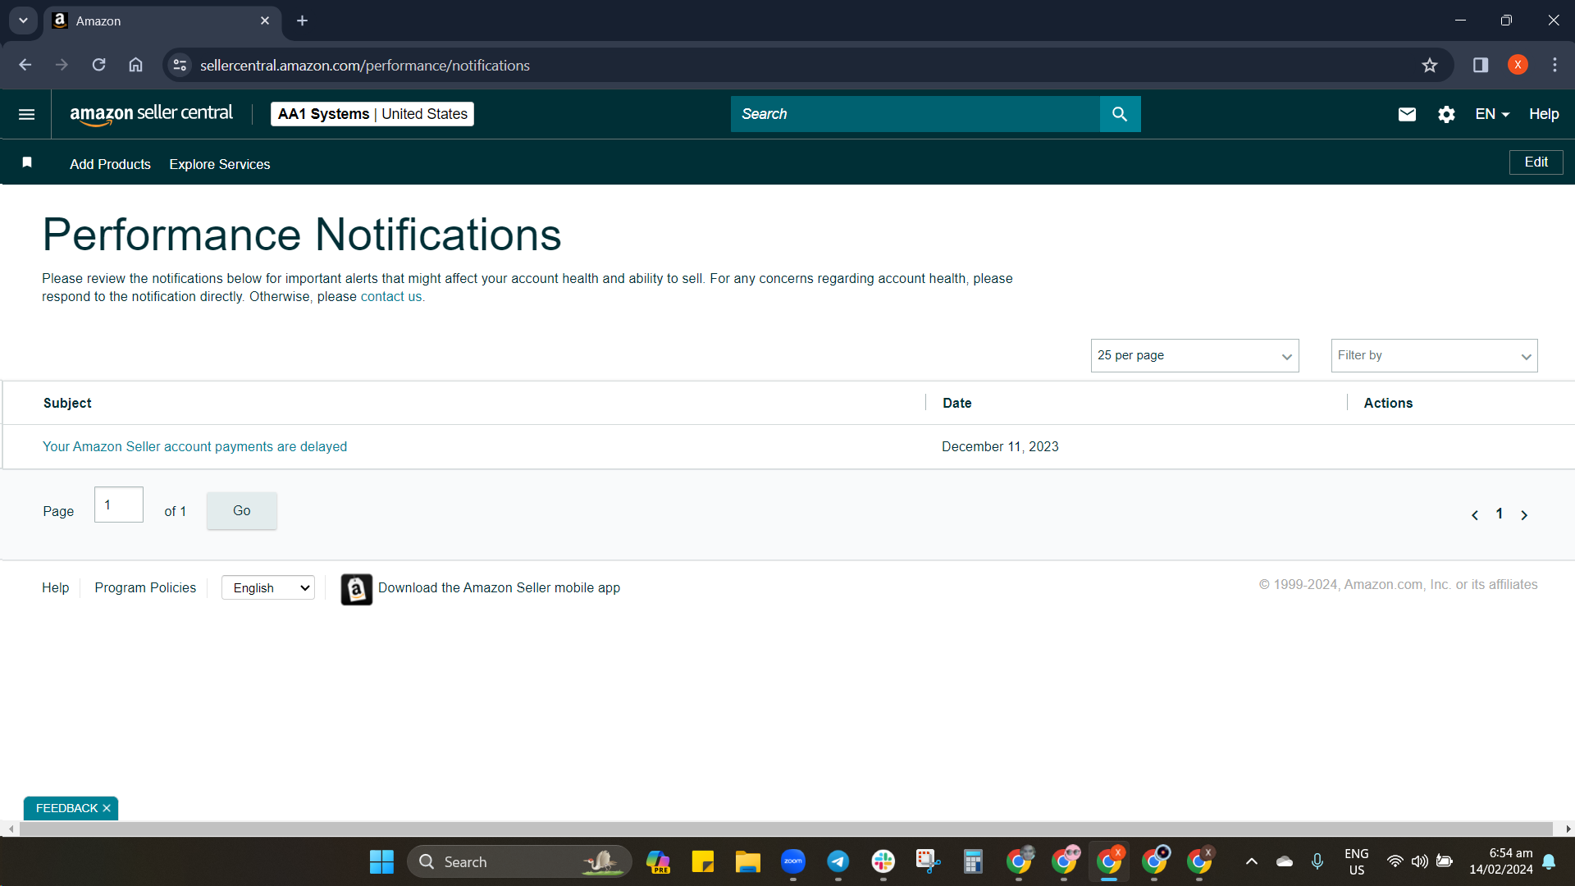Open Chrome side panel

pyautogui.click(x=1481, y=65)
